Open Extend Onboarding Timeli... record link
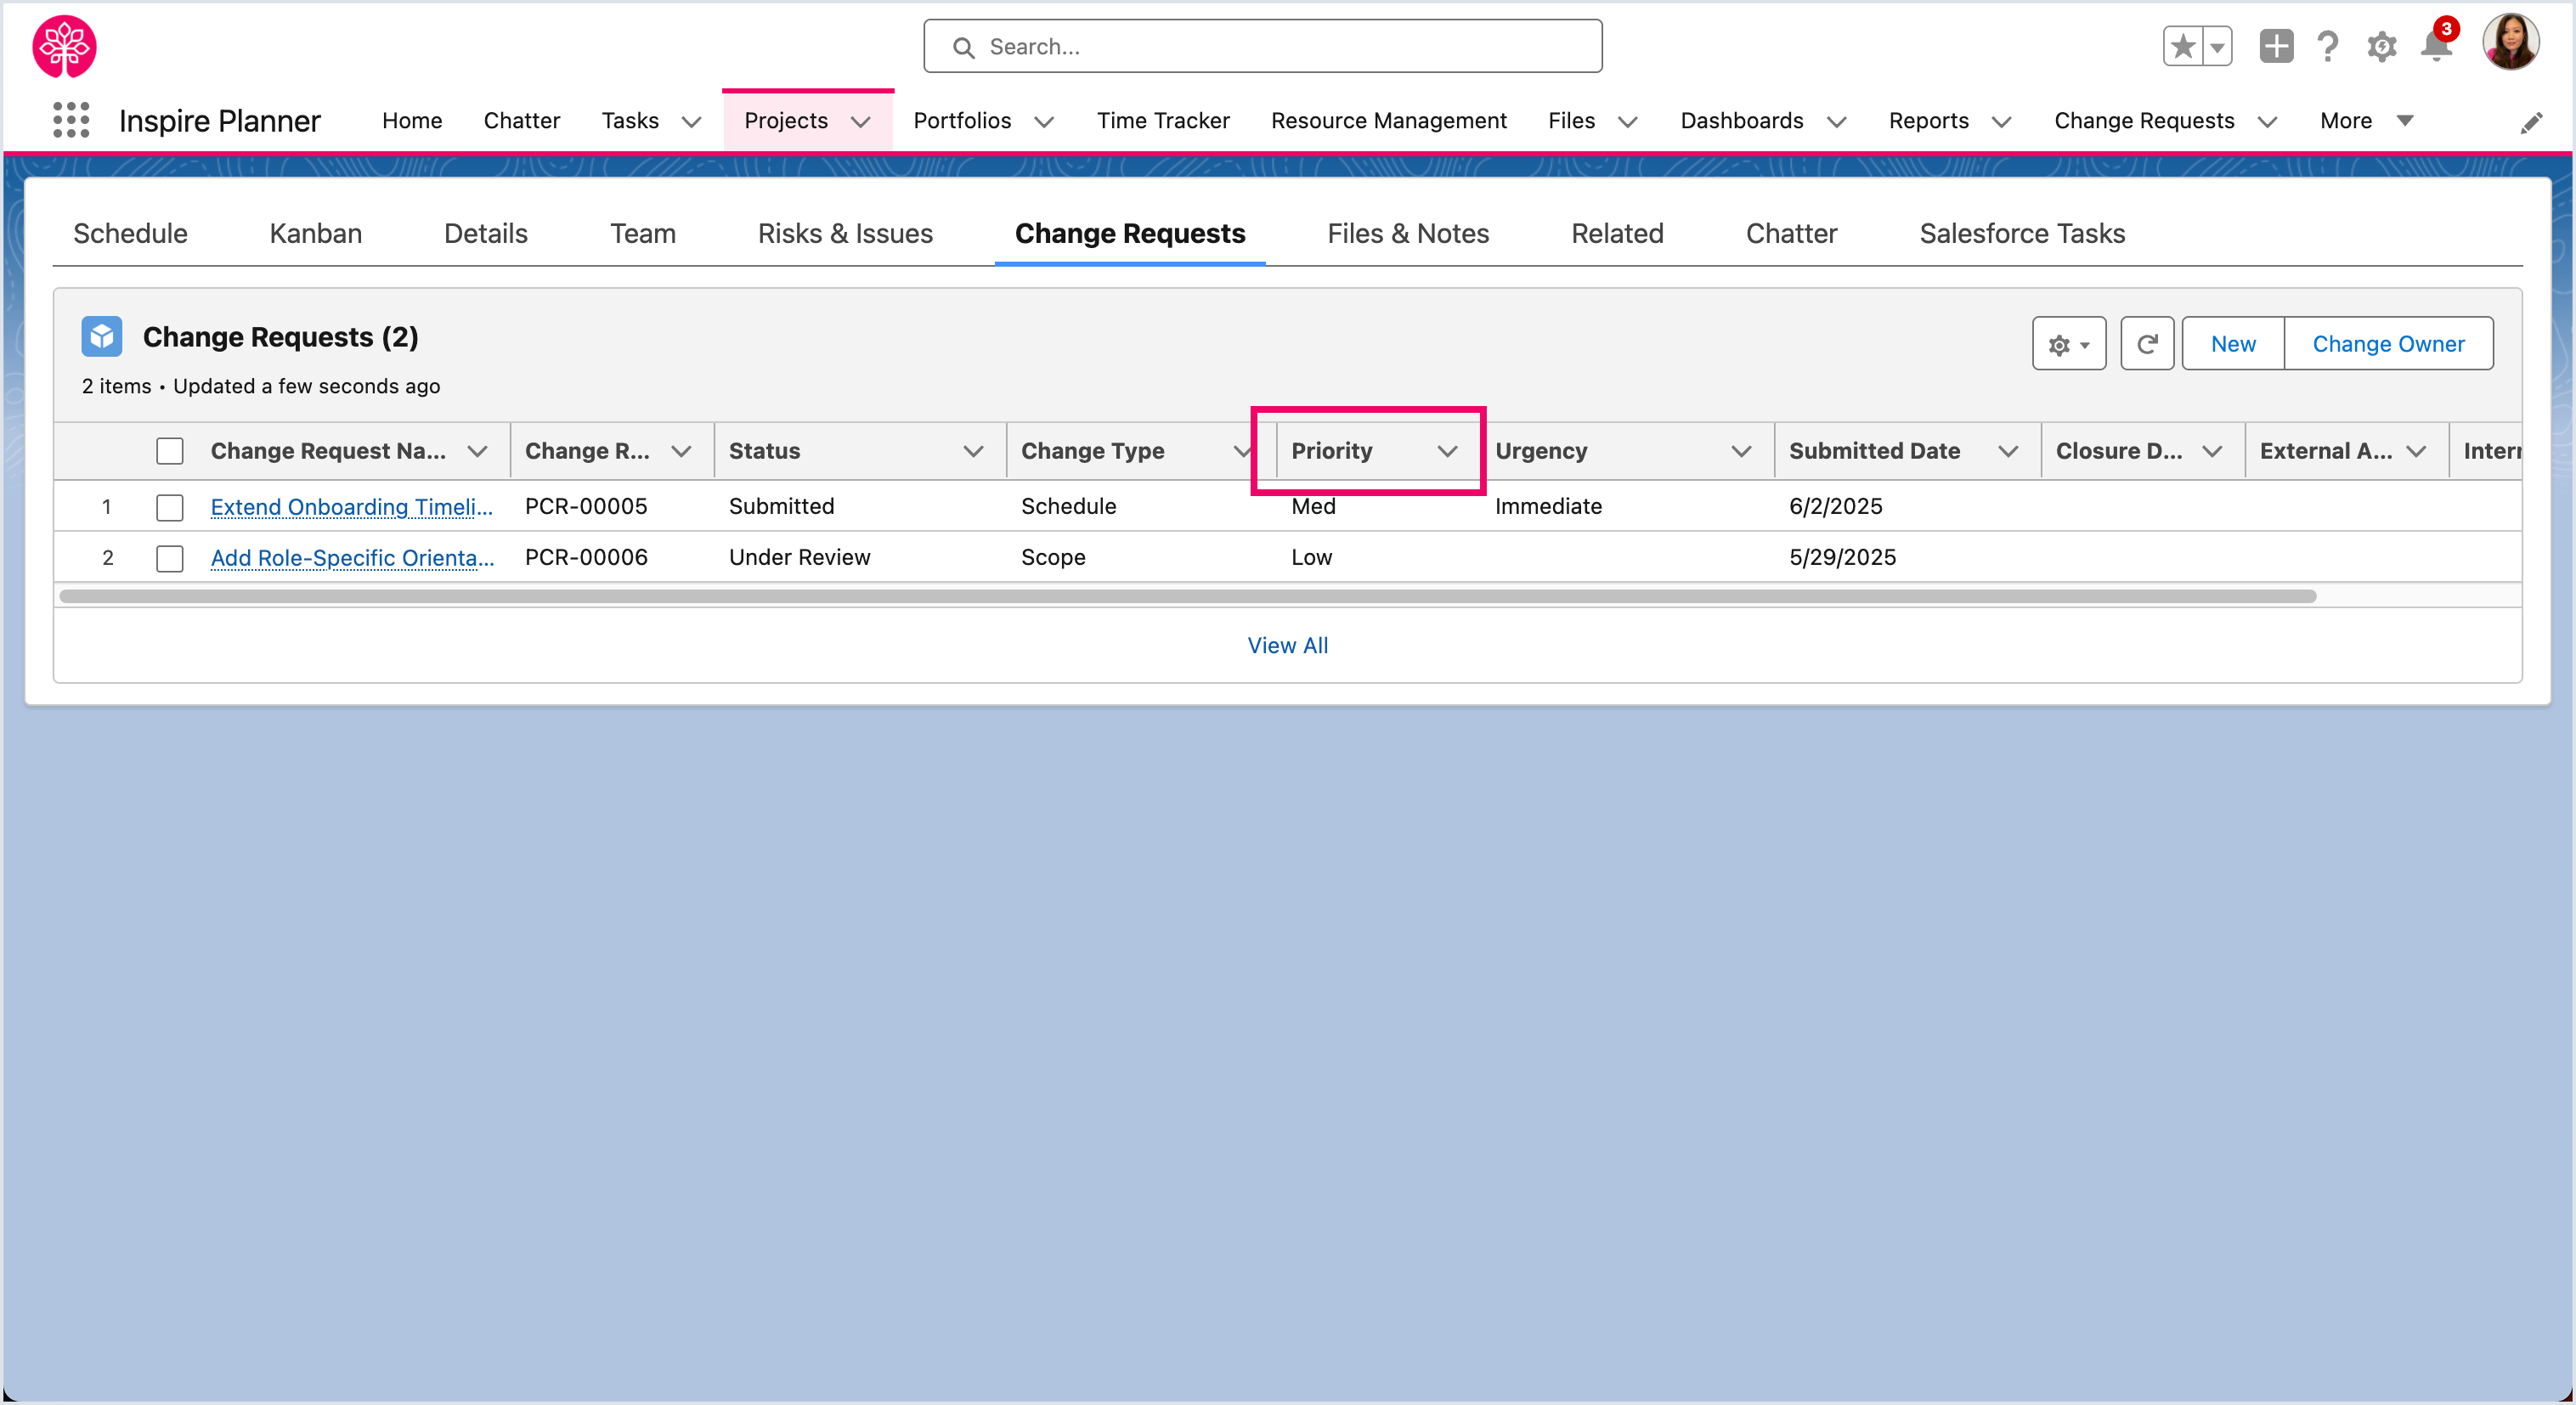 point(351,507)
